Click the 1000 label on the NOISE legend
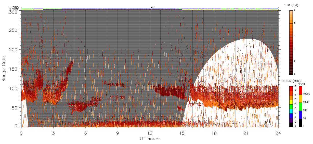The image size is (313, 144). pyautogui.click(x=306, y=102)
